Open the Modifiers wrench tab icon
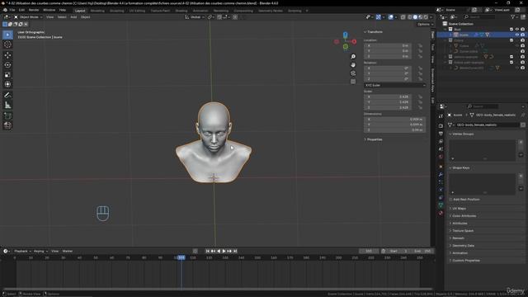Viewport: 528px width, 297px height. click(x=441, y=174)
